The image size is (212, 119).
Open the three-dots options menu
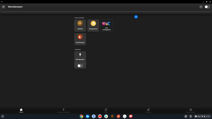point(201,7)
